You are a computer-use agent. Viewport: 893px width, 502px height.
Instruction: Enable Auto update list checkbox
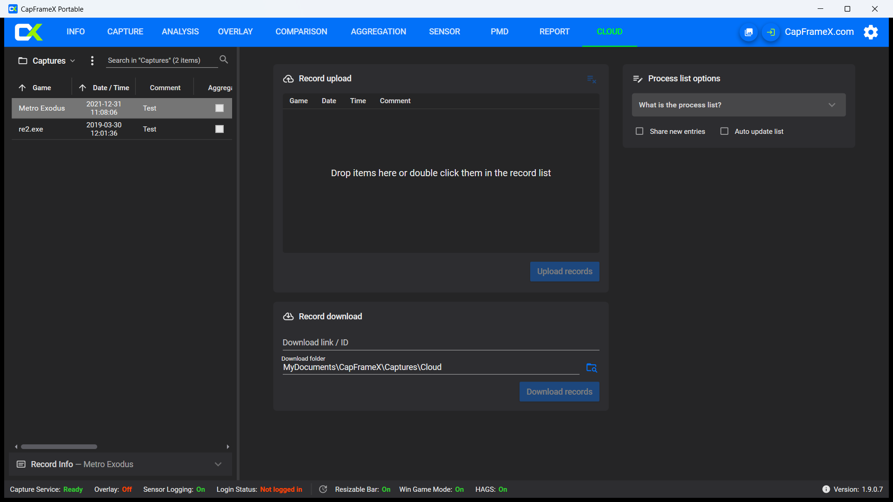tap(724, 132)
